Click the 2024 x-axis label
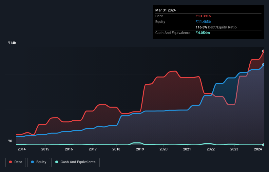This screenshot has height=172, width=269. pyautogui.click(x=258, y=149)
